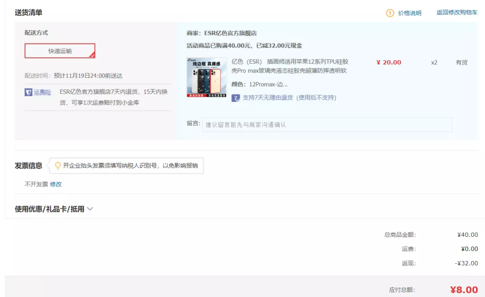
Task: Open the 运费险 freight insurance link
Action: tap(42, 92)
